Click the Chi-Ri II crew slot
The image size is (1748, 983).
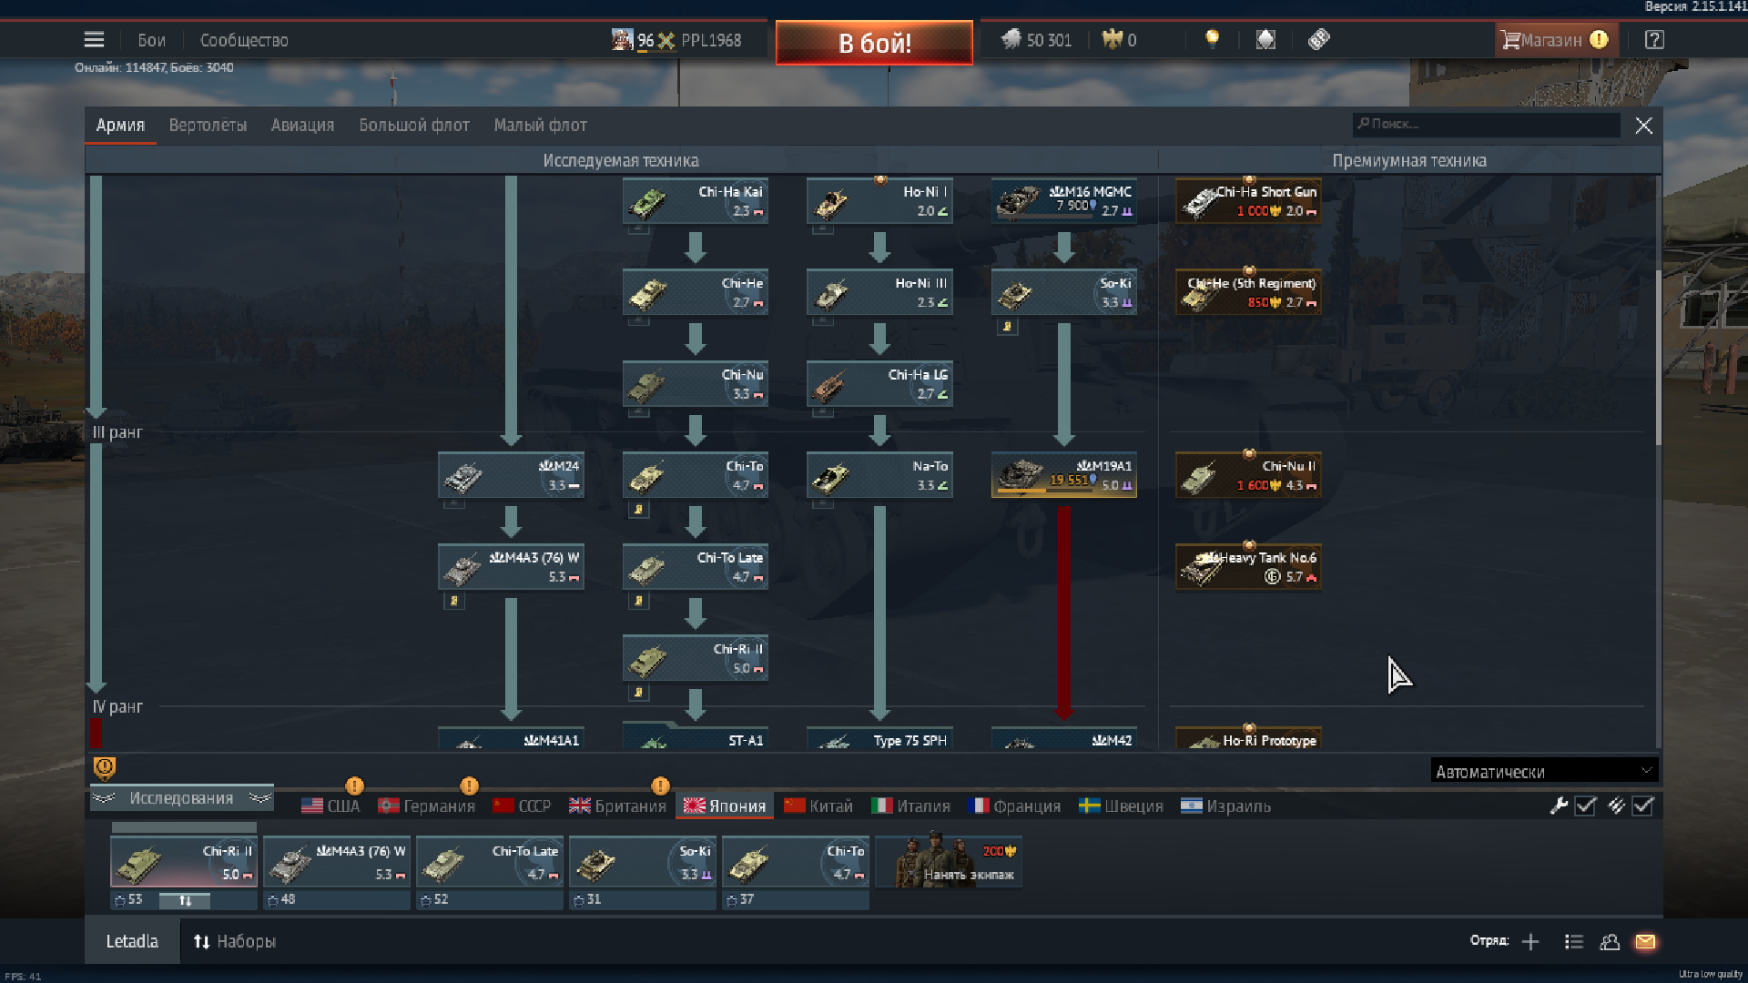coord(184,862)
